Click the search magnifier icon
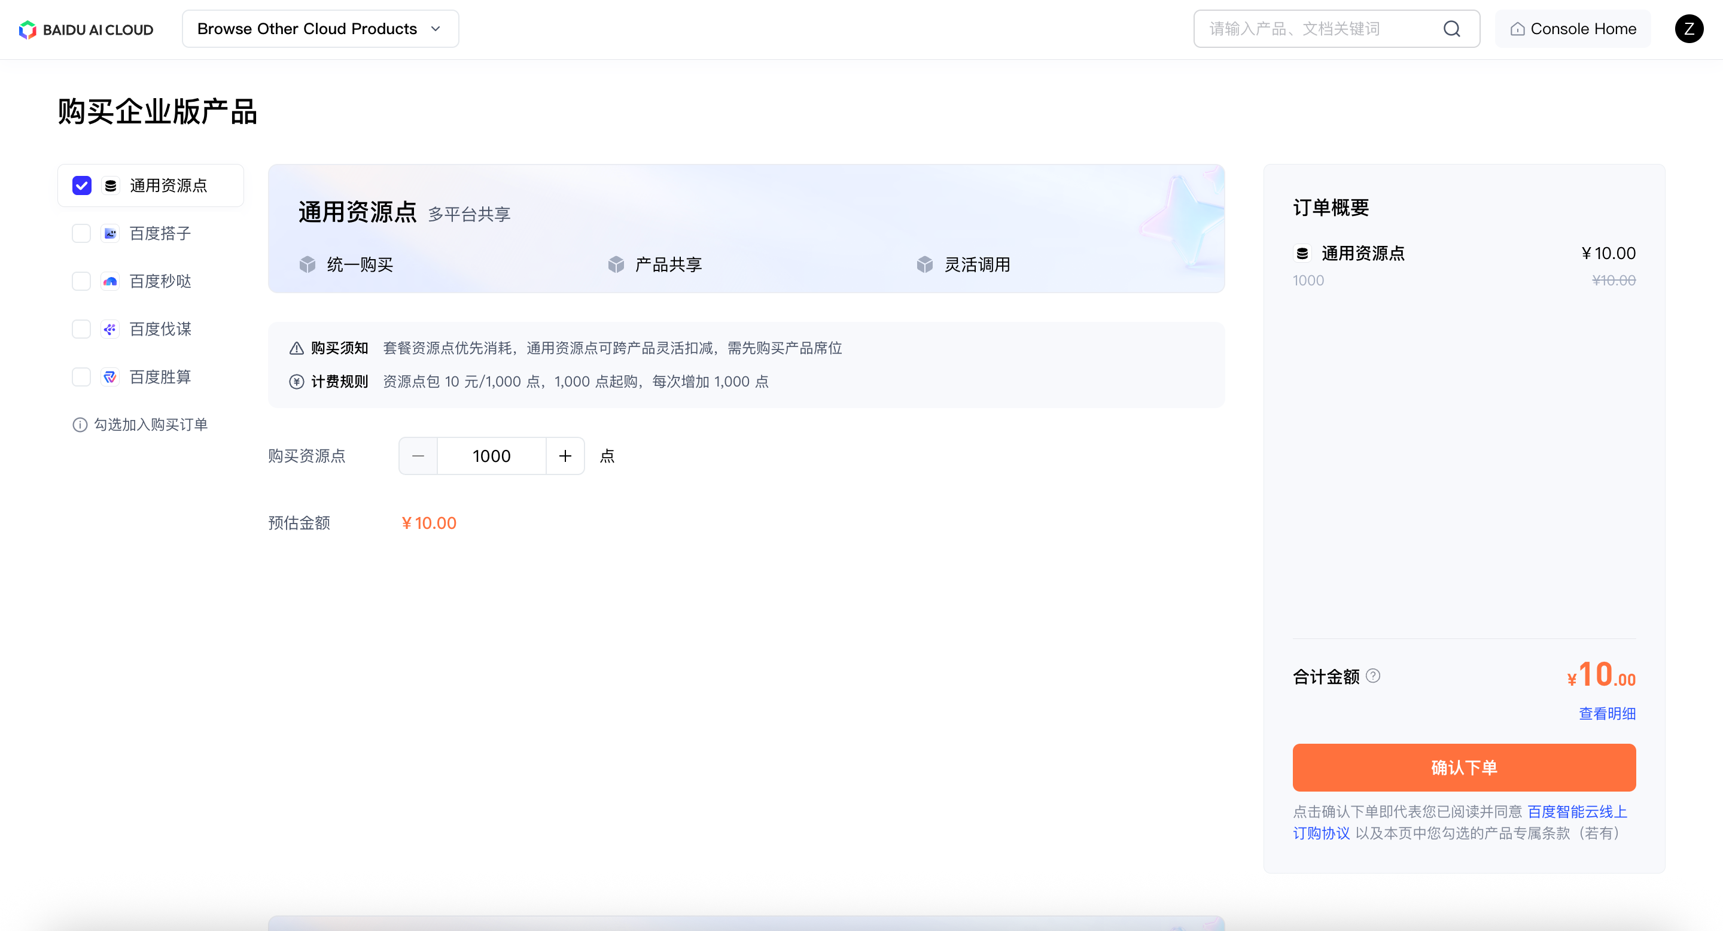The image size is (1723, 931). point(1451,29)
